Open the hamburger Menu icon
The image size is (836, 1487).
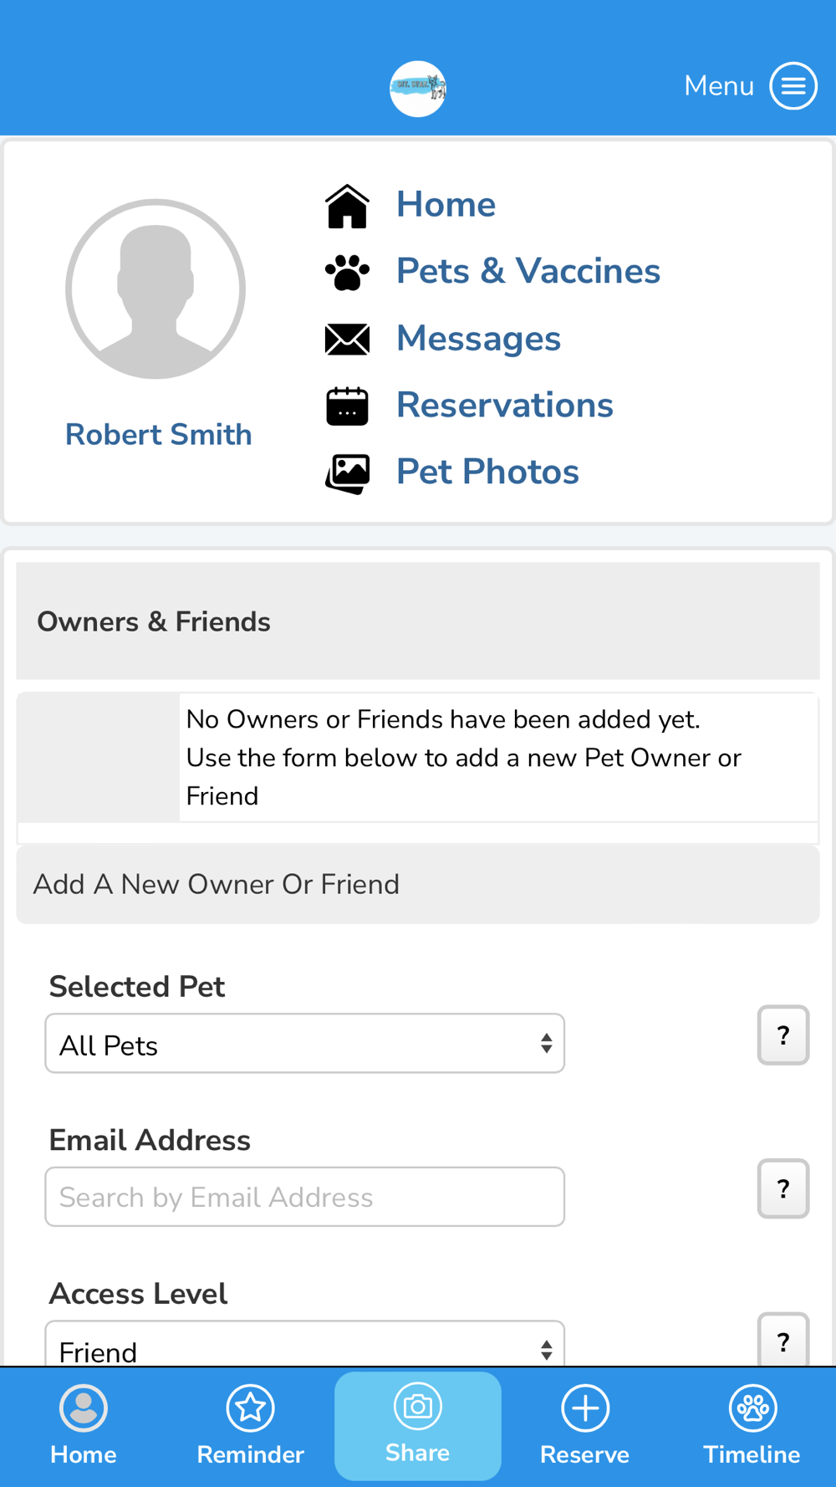[x=793, y=85]
